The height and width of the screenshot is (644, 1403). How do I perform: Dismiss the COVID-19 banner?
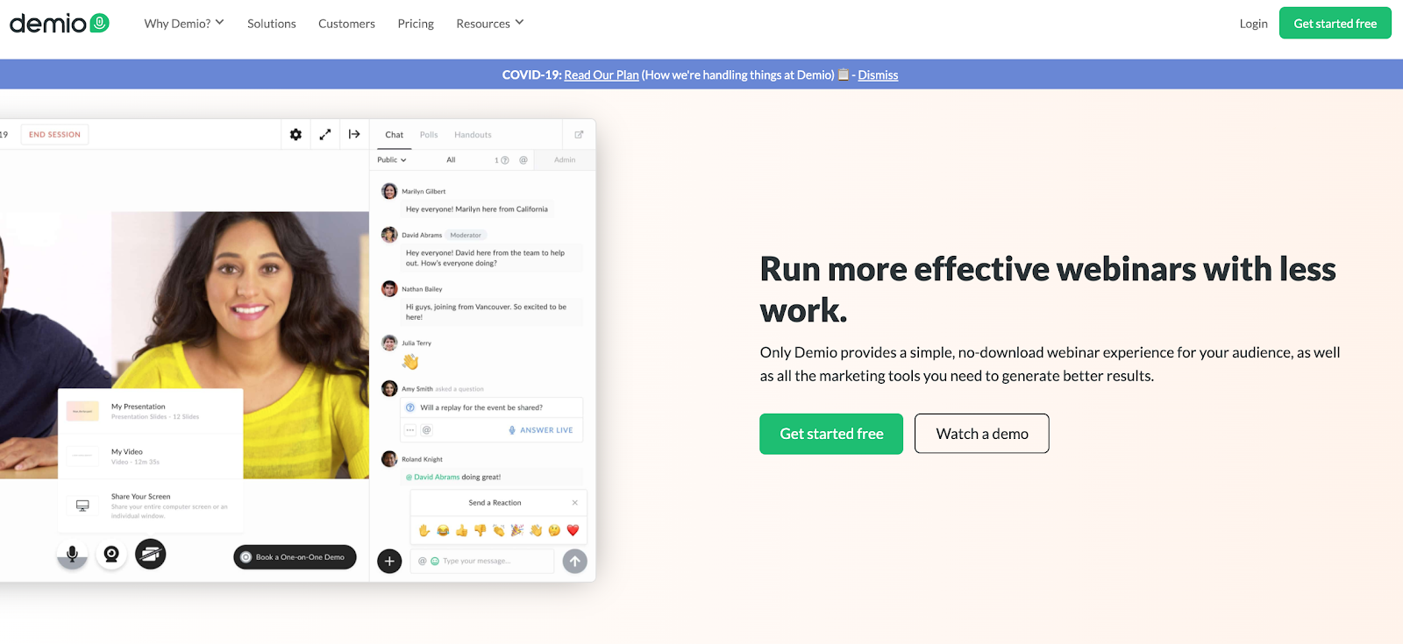878,75
